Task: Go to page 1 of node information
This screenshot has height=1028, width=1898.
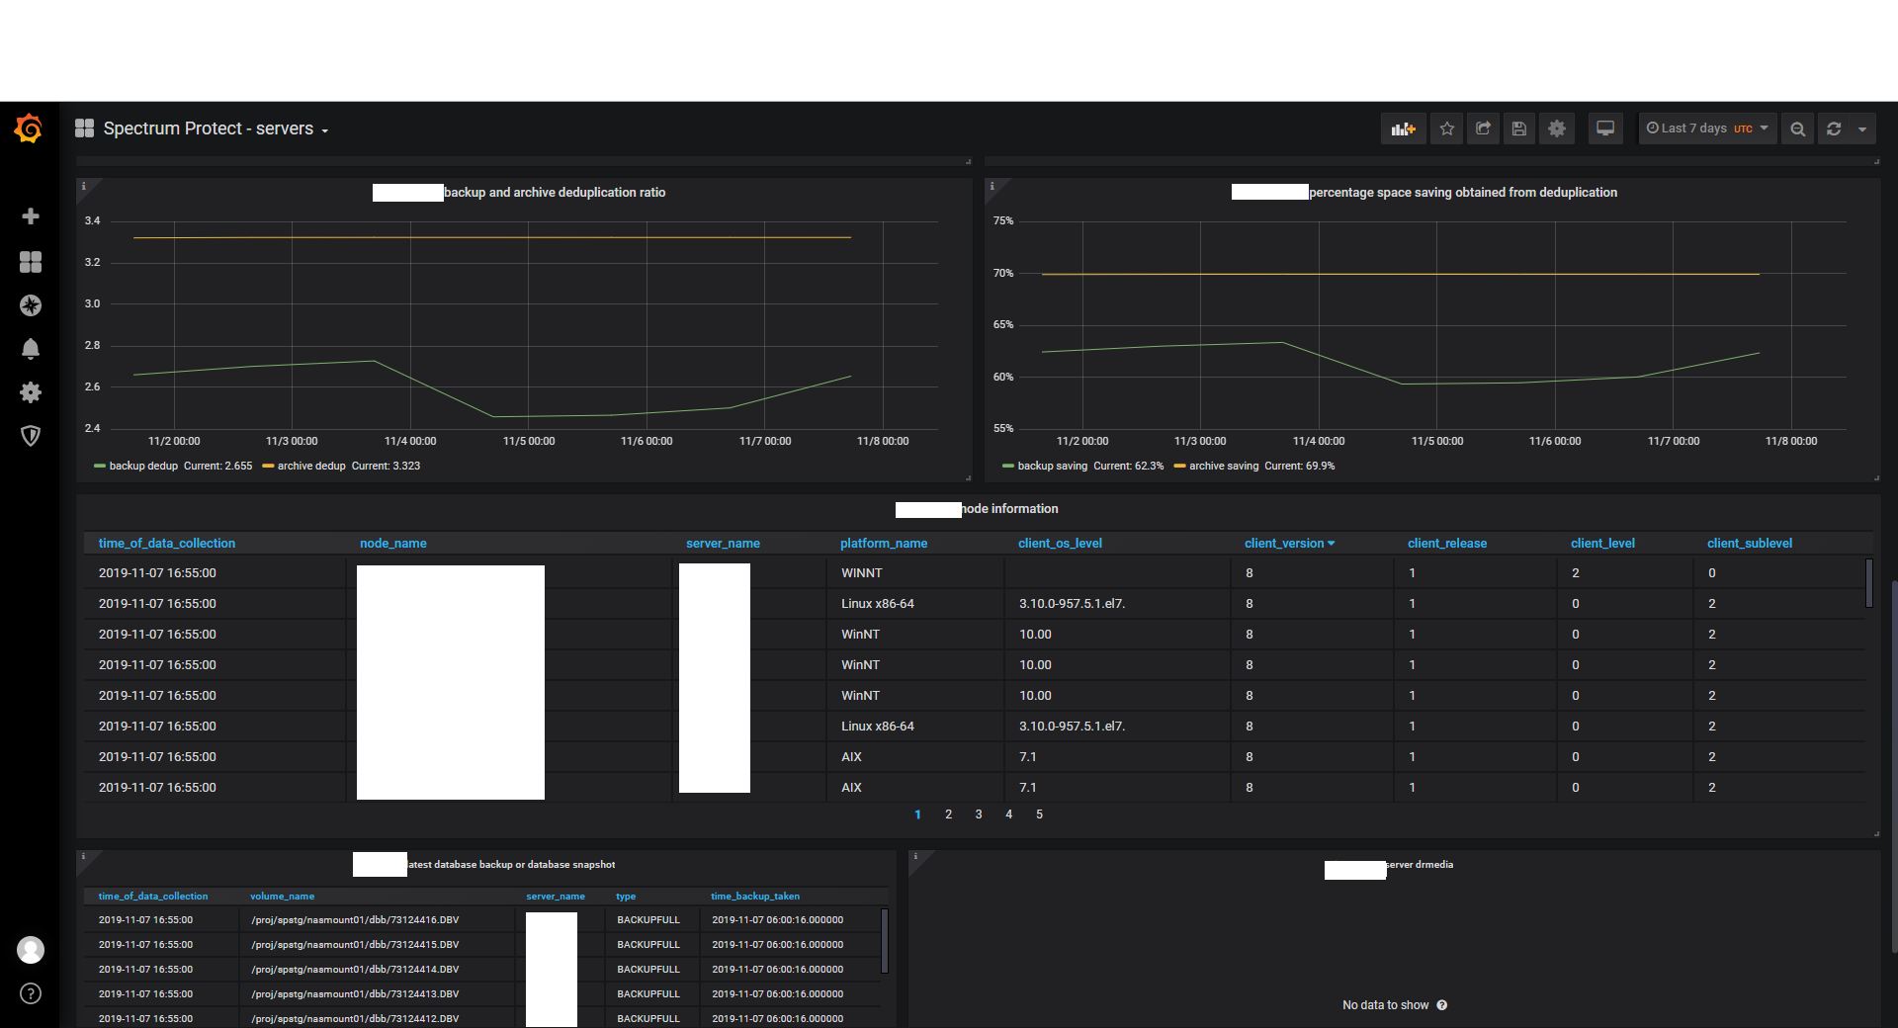Action: coord(917,814)
